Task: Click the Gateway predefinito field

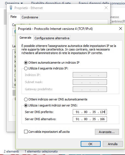Action: (x=90, y=89)
